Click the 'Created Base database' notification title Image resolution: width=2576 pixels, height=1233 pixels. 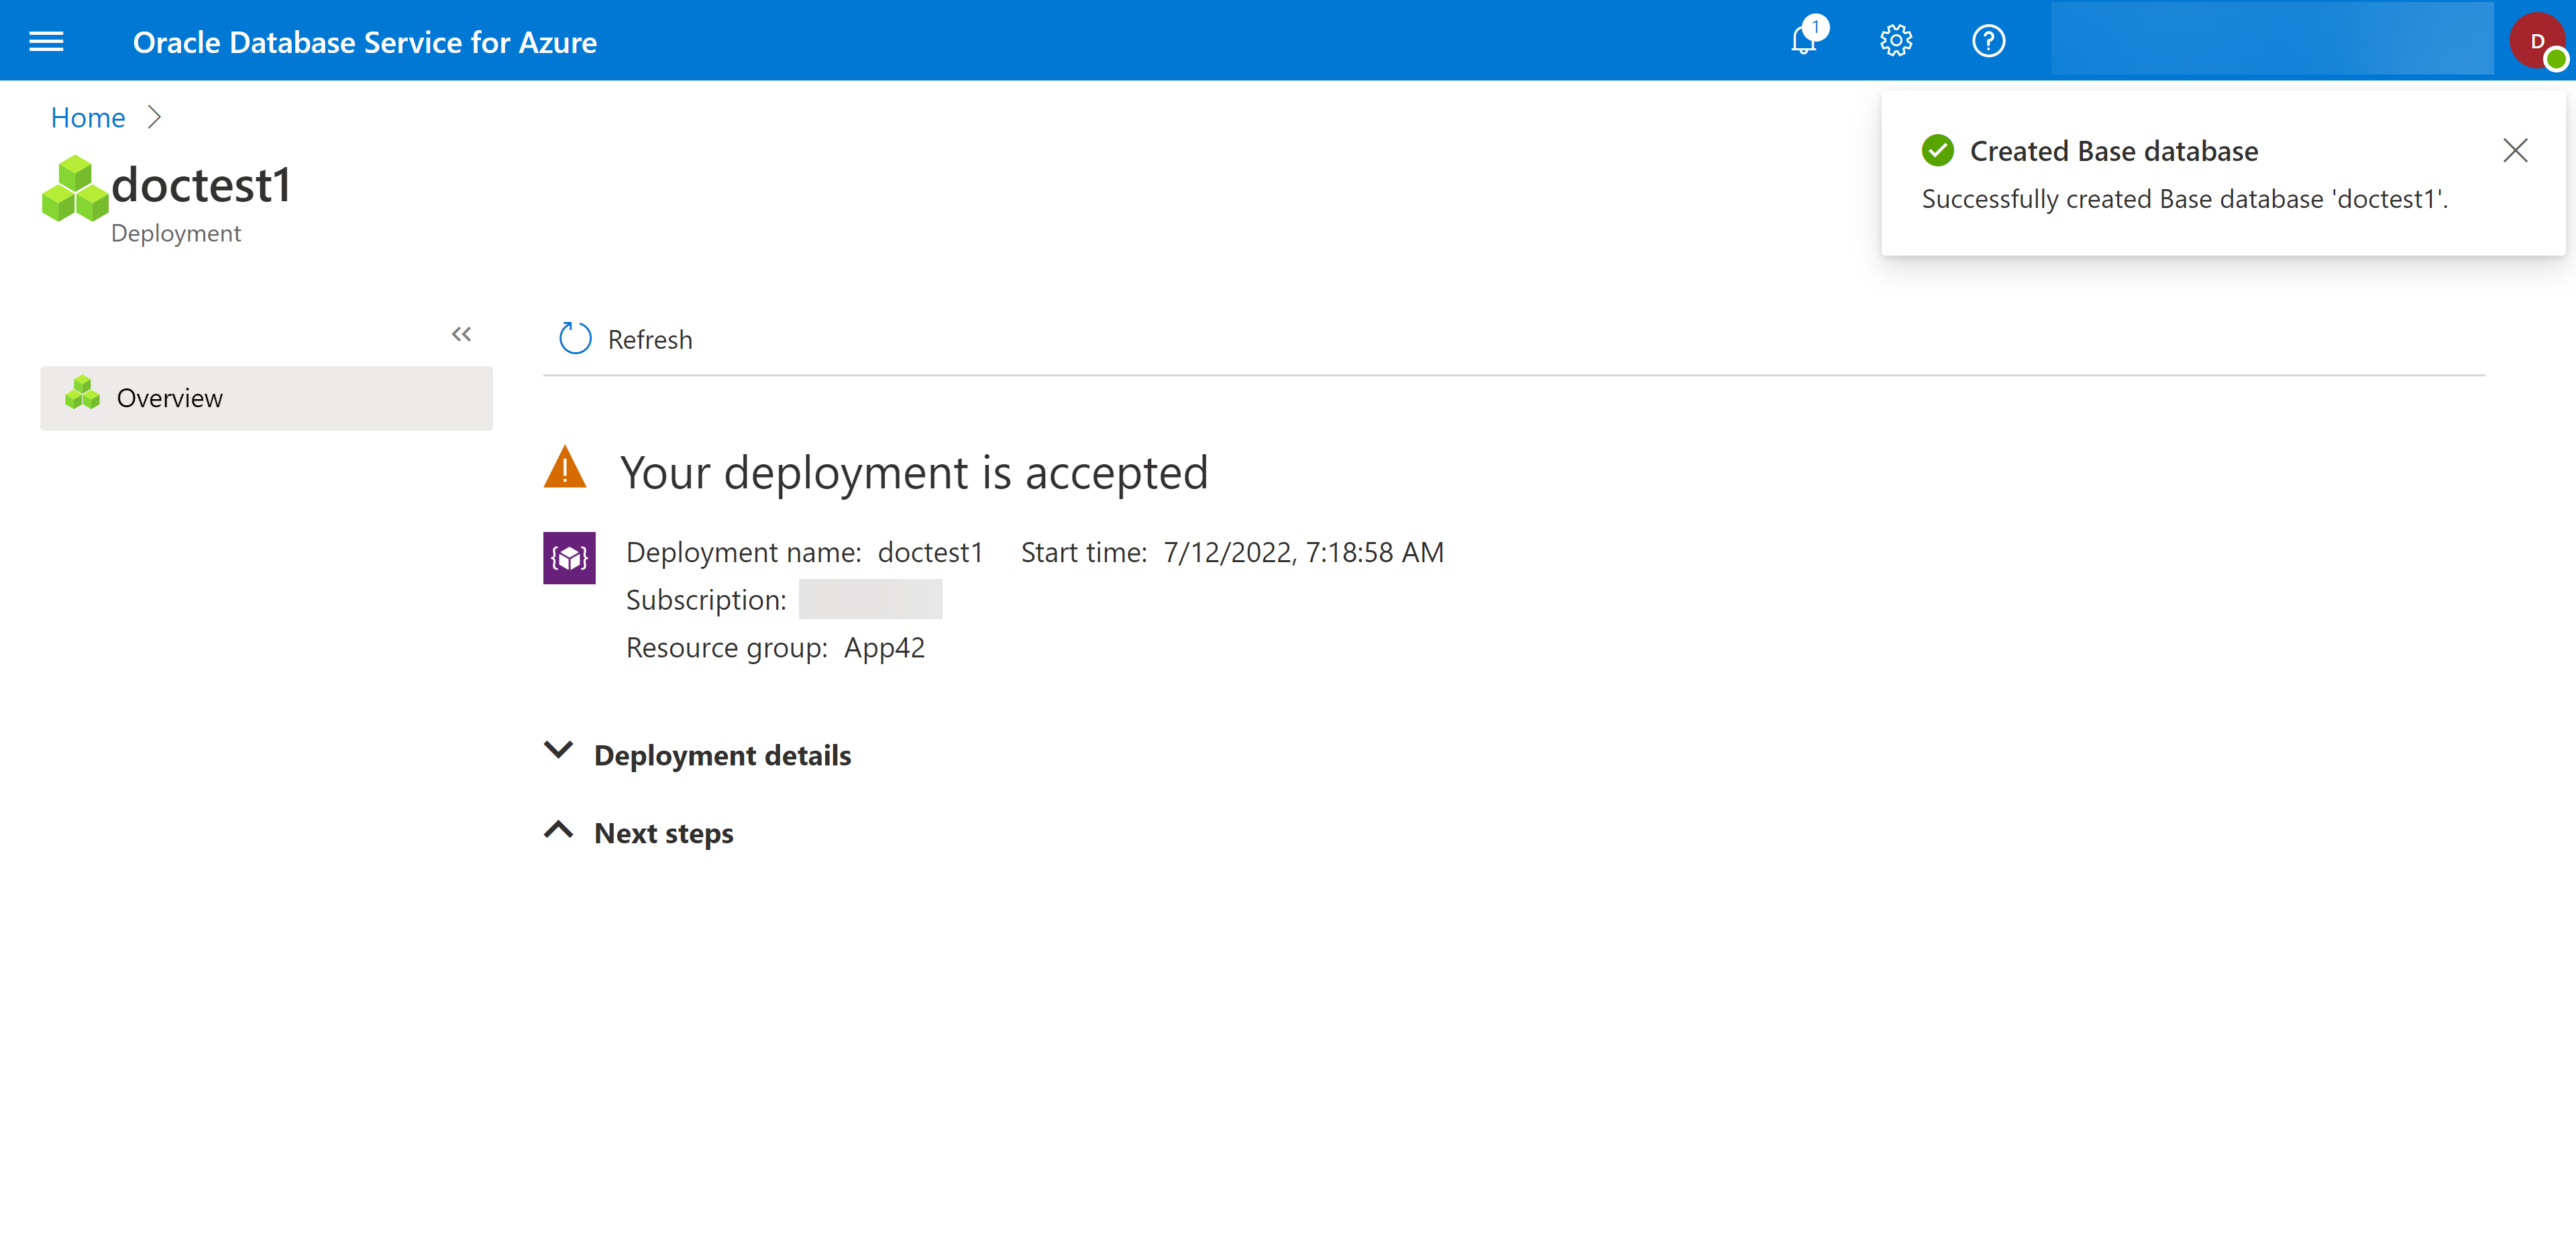2113,151
